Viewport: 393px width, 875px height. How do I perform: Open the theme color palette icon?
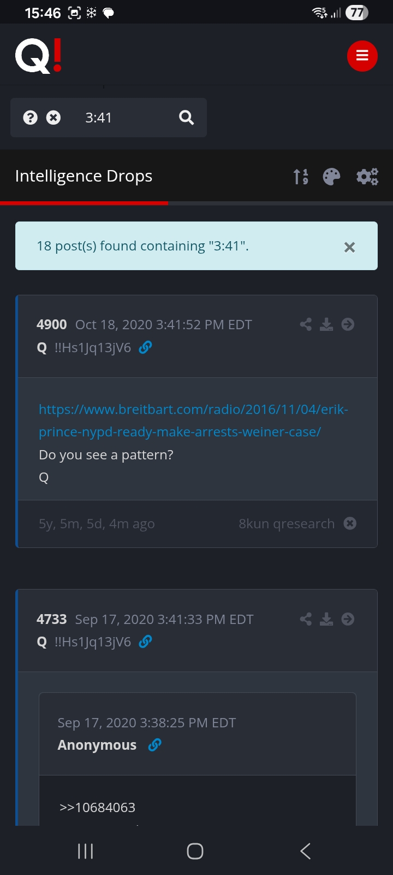point(331,177)
